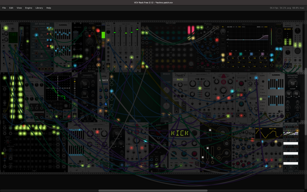The image size is (307, 192).
Task: Set EQMASTER analyser to POST
Action: pos(240,27)
